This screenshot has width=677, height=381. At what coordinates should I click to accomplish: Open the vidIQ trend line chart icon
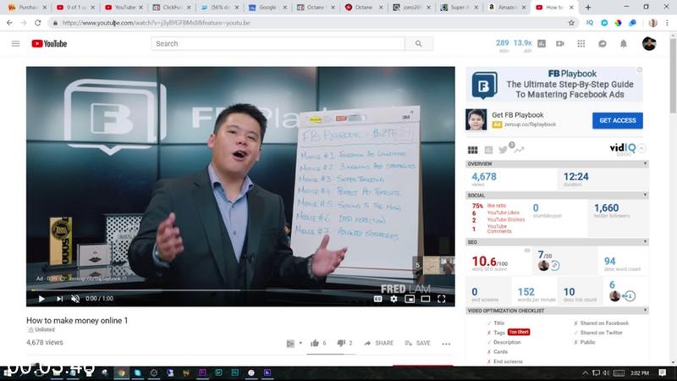tap(519, 150)
